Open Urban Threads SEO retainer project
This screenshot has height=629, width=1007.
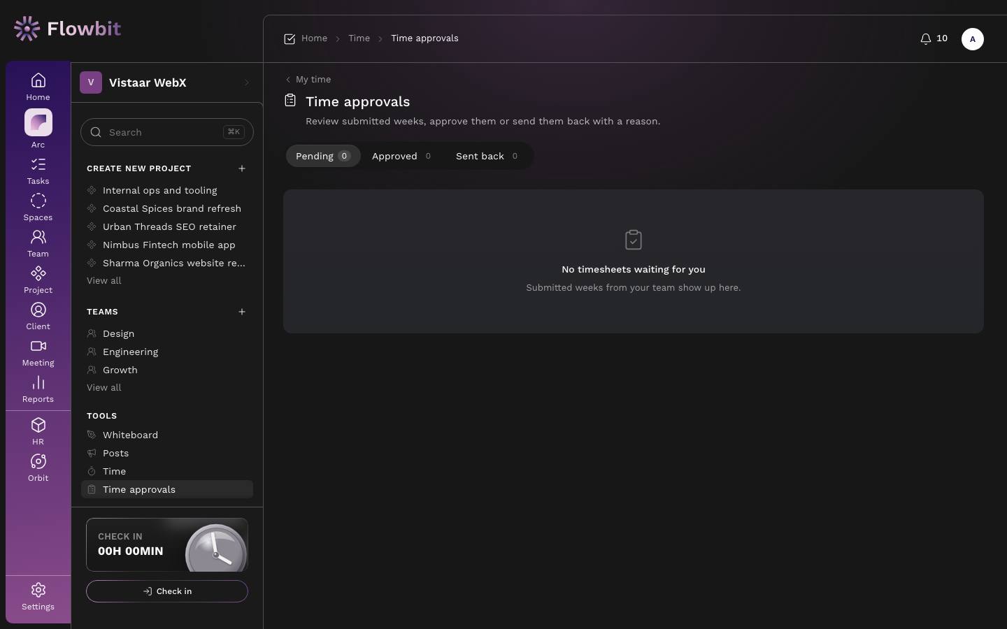(167, 226)
